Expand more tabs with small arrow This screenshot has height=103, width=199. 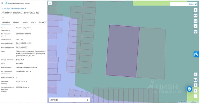46,23
